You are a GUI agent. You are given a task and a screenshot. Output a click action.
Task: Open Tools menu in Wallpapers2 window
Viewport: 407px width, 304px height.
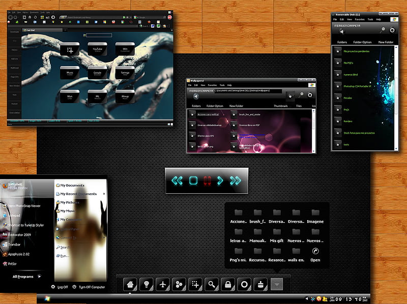(222, 85)
